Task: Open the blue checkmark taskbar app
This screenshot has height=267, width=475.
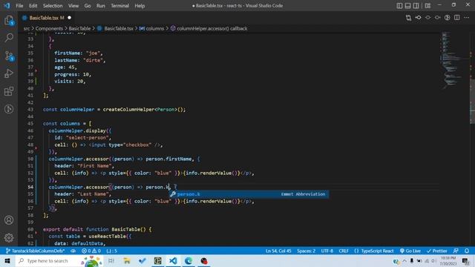Action: [142, 261]
